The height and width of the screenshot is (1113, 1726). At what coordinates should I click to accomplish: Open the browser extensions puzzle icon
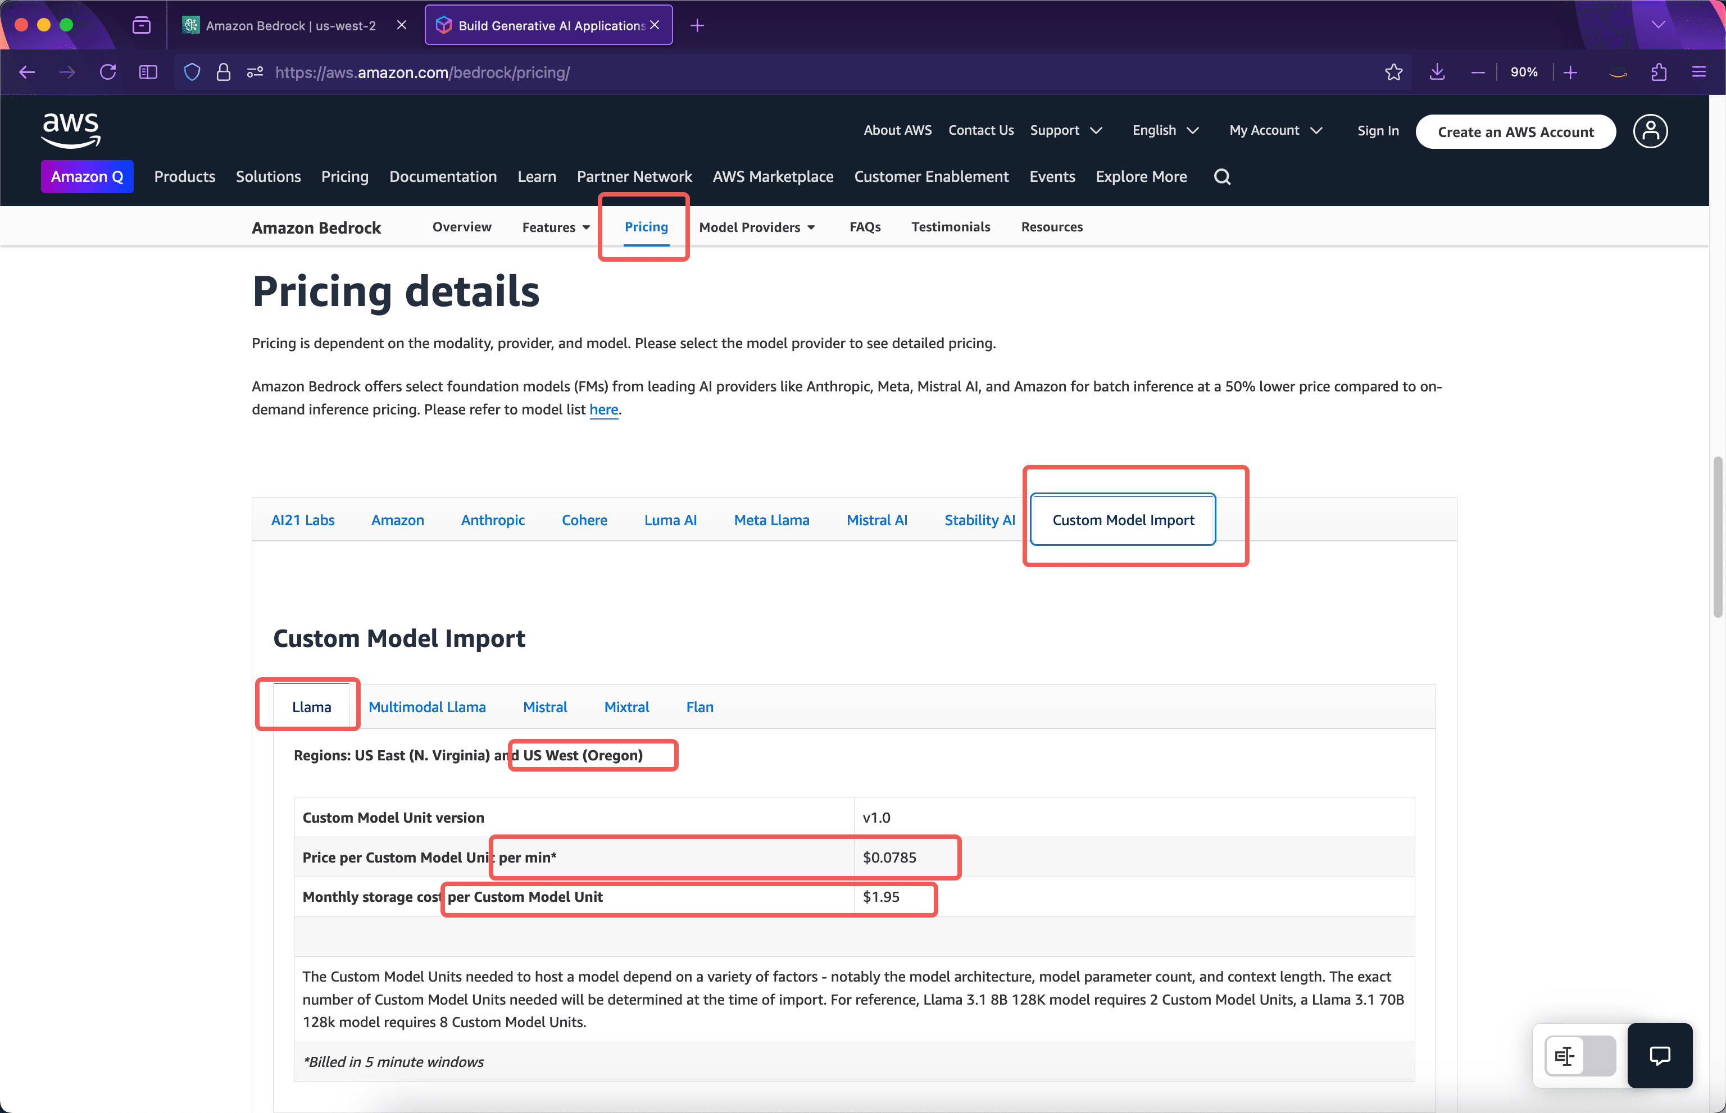[x=1659, y=72]
